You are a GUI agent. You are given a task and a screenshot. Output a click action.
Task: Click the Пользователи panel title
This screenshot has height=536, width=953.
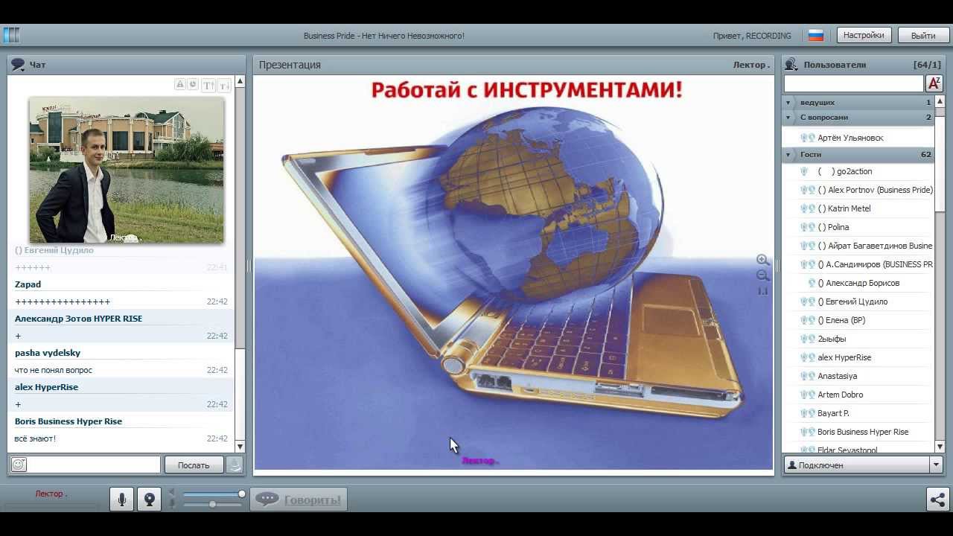point(835,65)
